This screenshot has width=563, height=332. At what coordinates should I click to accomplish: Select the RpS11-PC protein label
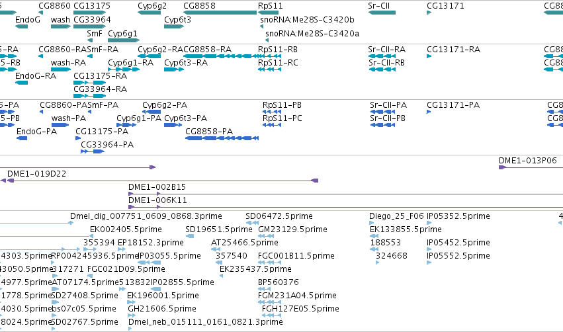pos(282,119)
